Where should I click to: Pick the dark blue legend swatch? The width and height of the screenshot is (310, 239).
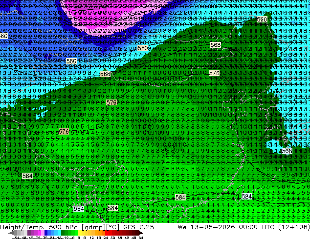46,233
